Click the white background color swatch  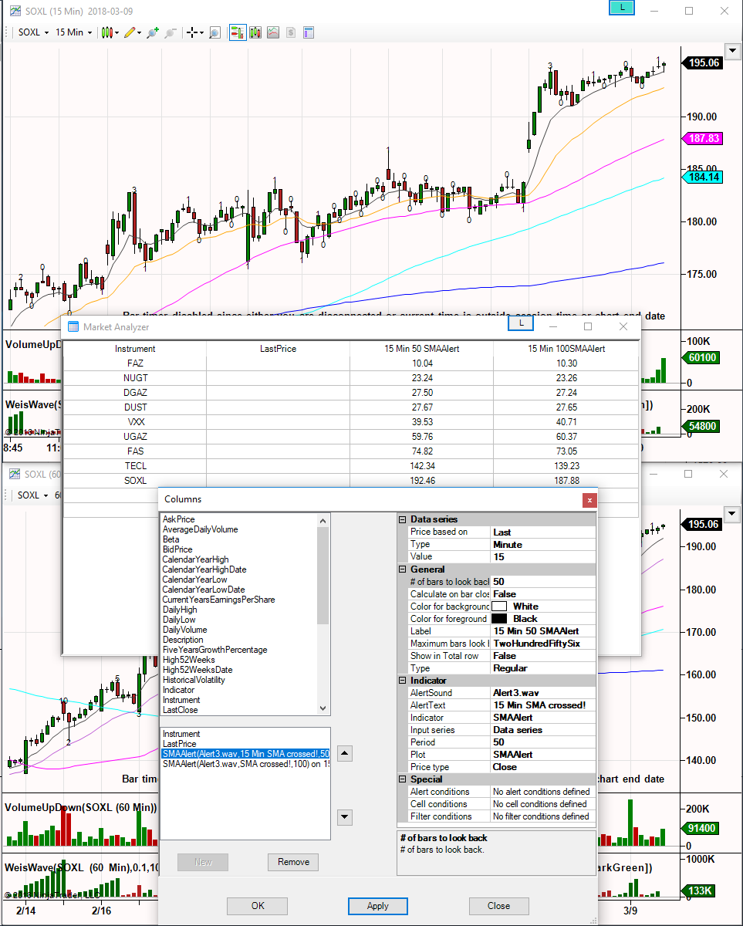click(499, 607)
